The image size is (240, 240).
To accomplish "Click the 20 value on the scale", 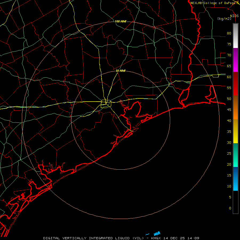I will (229, 164).
